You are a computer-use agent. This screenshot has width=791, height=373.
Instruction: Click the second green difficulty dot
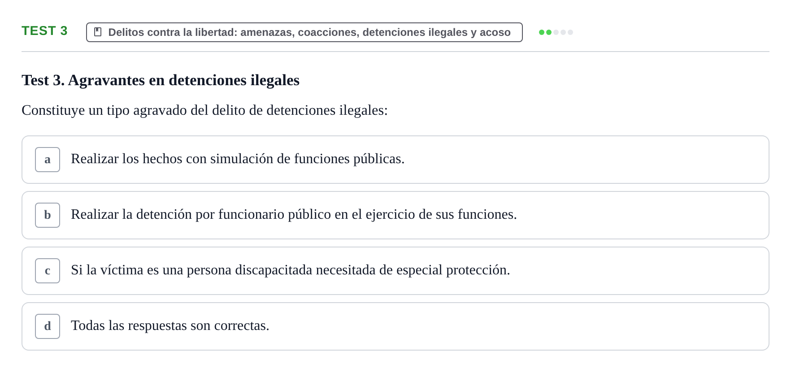549,32
